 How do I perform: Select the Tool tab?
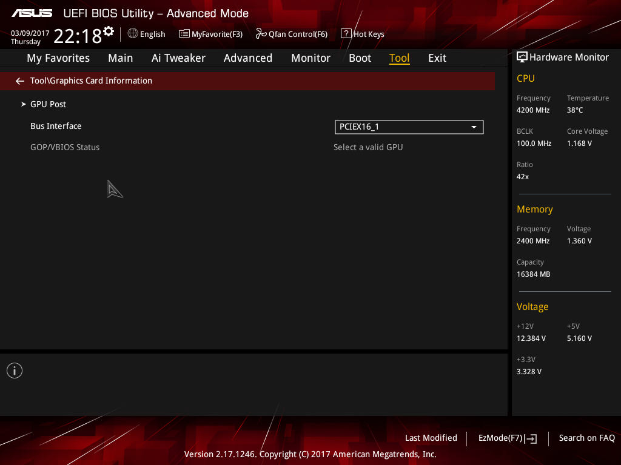[x=399, y=58]
